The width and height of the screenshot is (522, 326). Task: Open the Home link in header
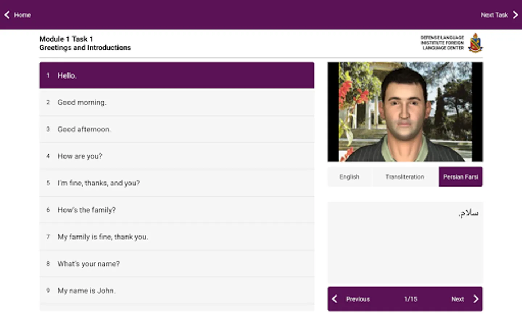[22, 15]
